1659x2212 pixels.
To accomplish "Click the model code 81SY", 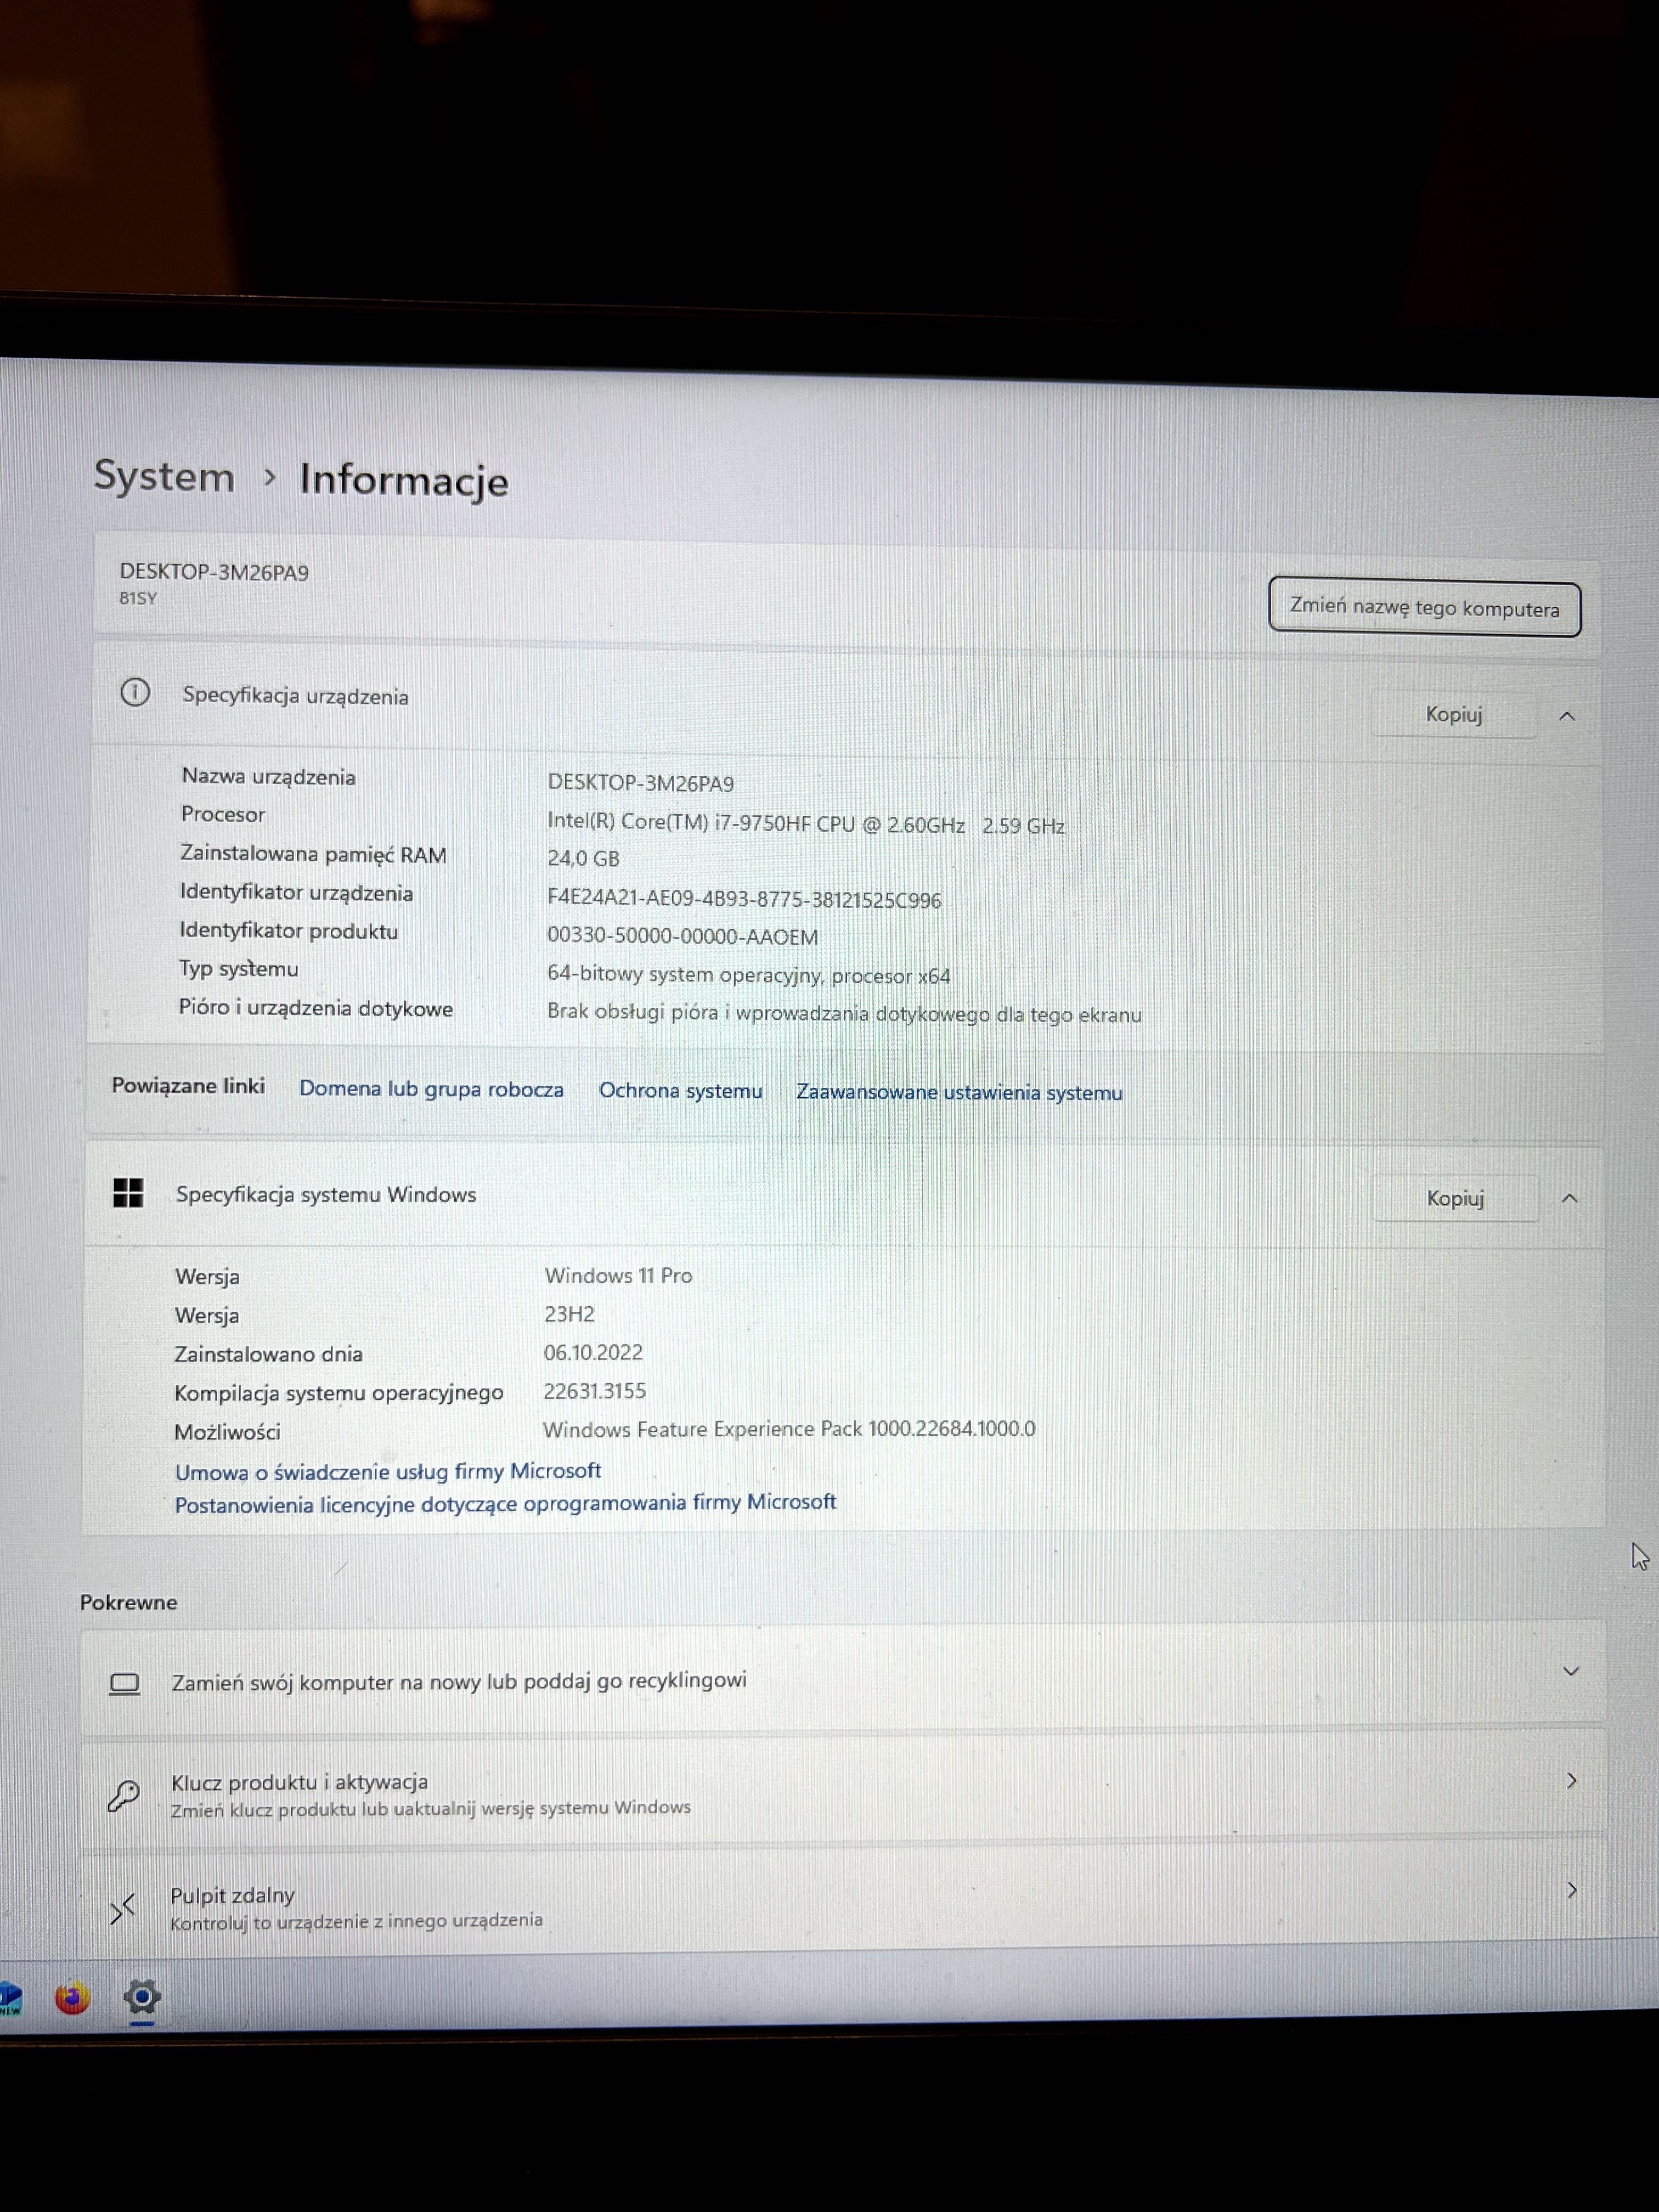I will (138, 598).
